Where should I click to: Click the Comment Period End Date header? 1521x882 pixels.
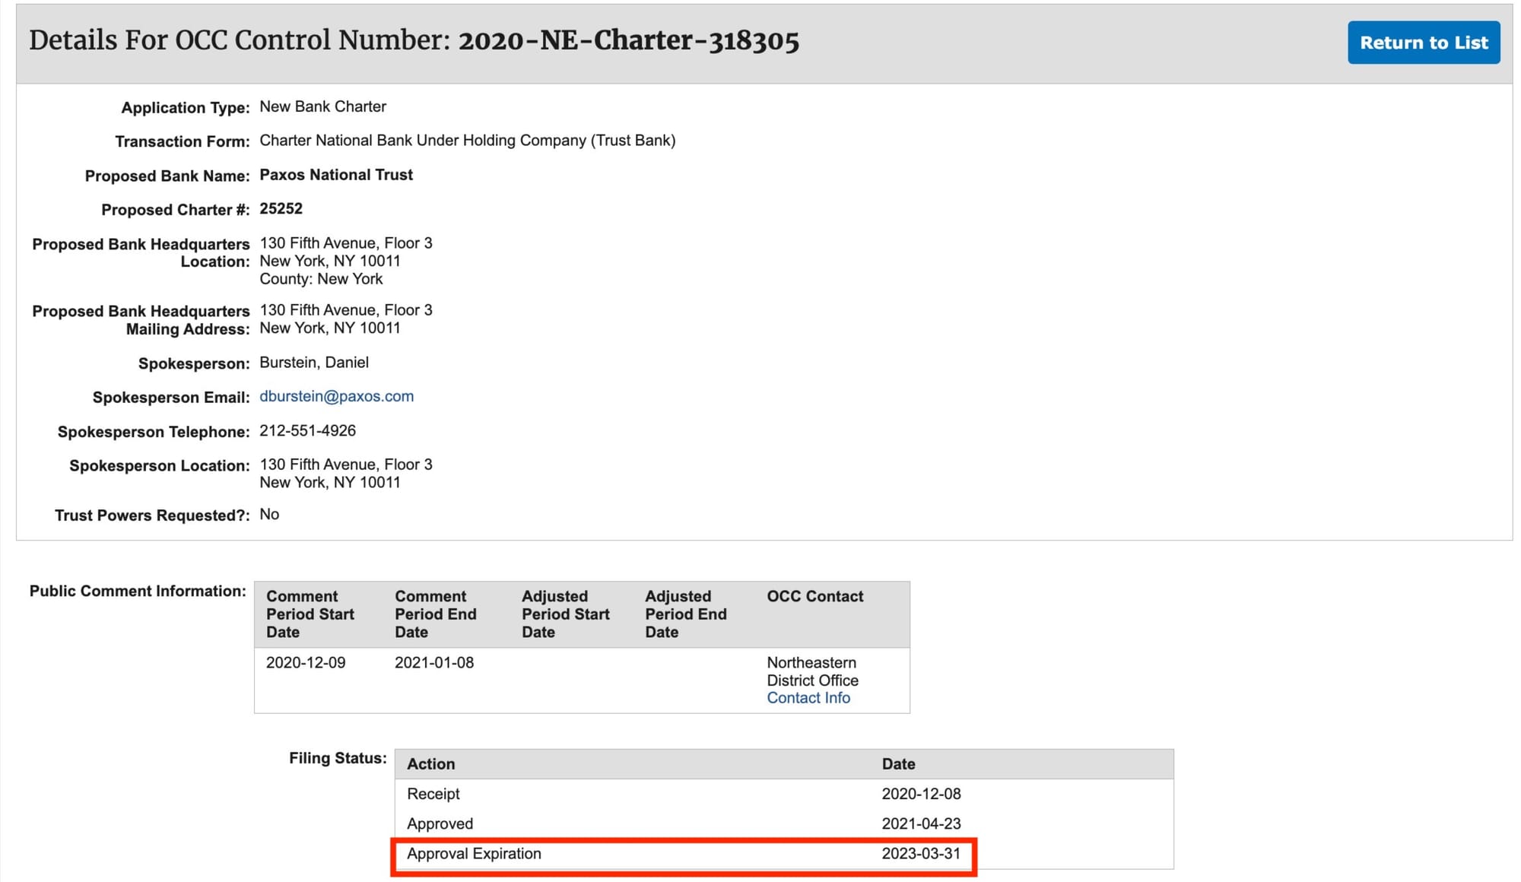[435, 614]
